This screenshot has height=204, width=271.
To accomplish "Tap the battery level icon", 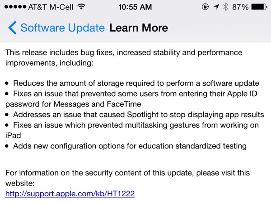I will 258,7.
